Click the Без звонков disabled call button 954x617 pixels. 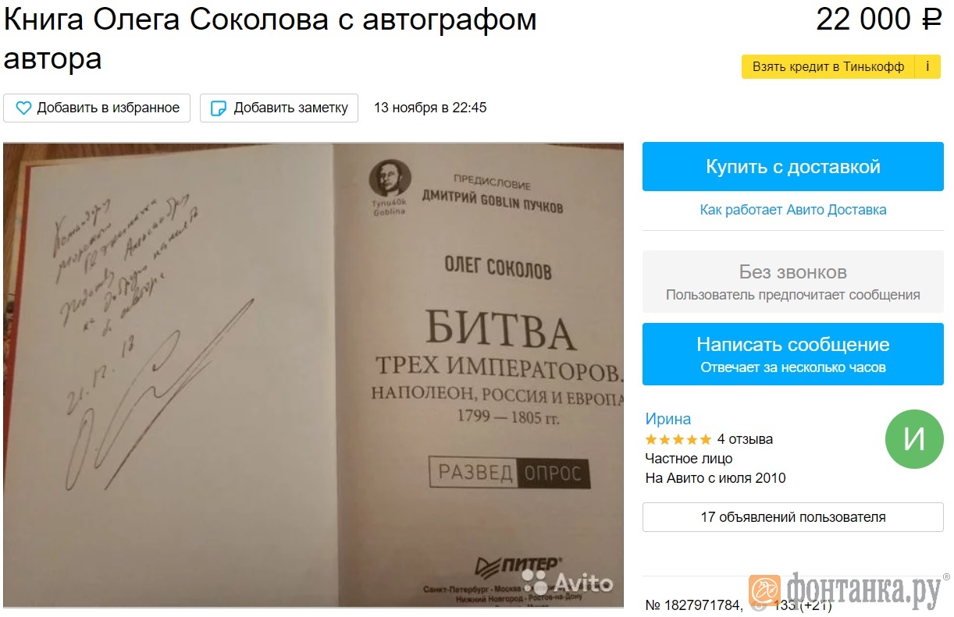[793, 282]
